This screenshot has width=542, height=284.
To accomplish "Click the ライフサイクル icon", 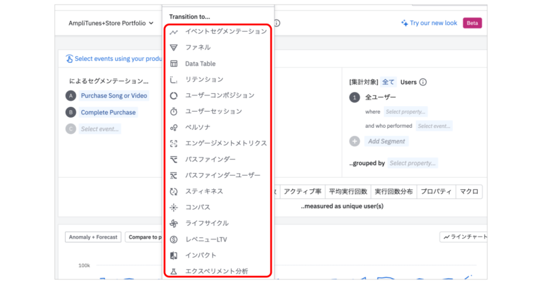I will [x=174, y=223].
